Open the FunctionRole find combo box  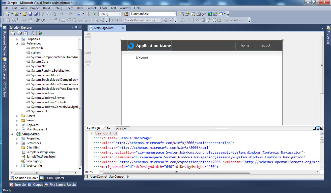pos(153,14)
